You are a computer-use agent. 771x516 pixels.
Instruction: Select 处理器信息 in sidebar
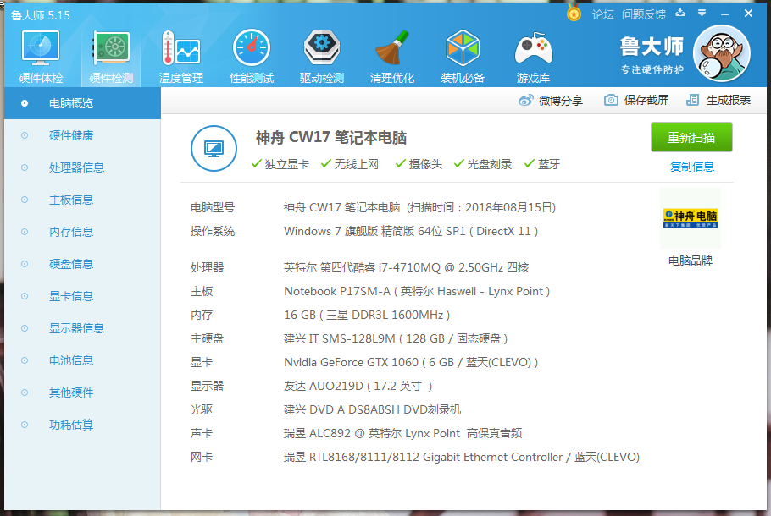click(83, 167)
